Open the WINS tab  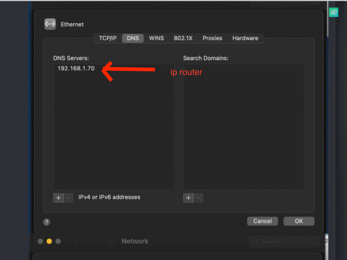[x=157, y=38]
